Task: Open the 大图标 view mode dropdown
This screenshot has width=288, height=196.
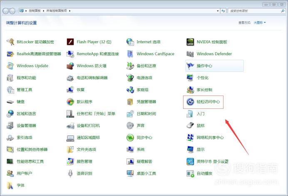Action: (x=260, y=22)
